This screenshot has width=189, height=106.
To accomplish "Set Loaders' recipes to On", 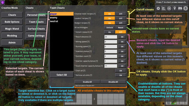I will click(x=110, y=18).
